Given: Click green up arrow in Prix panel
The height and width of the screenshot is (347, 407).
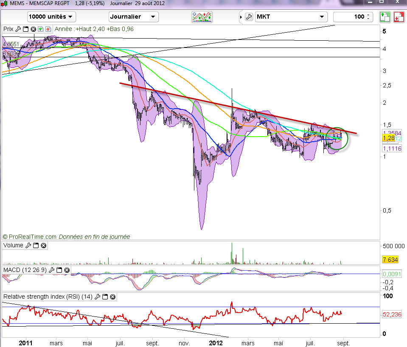Looking at the screenshot, I should coord(40,29).
